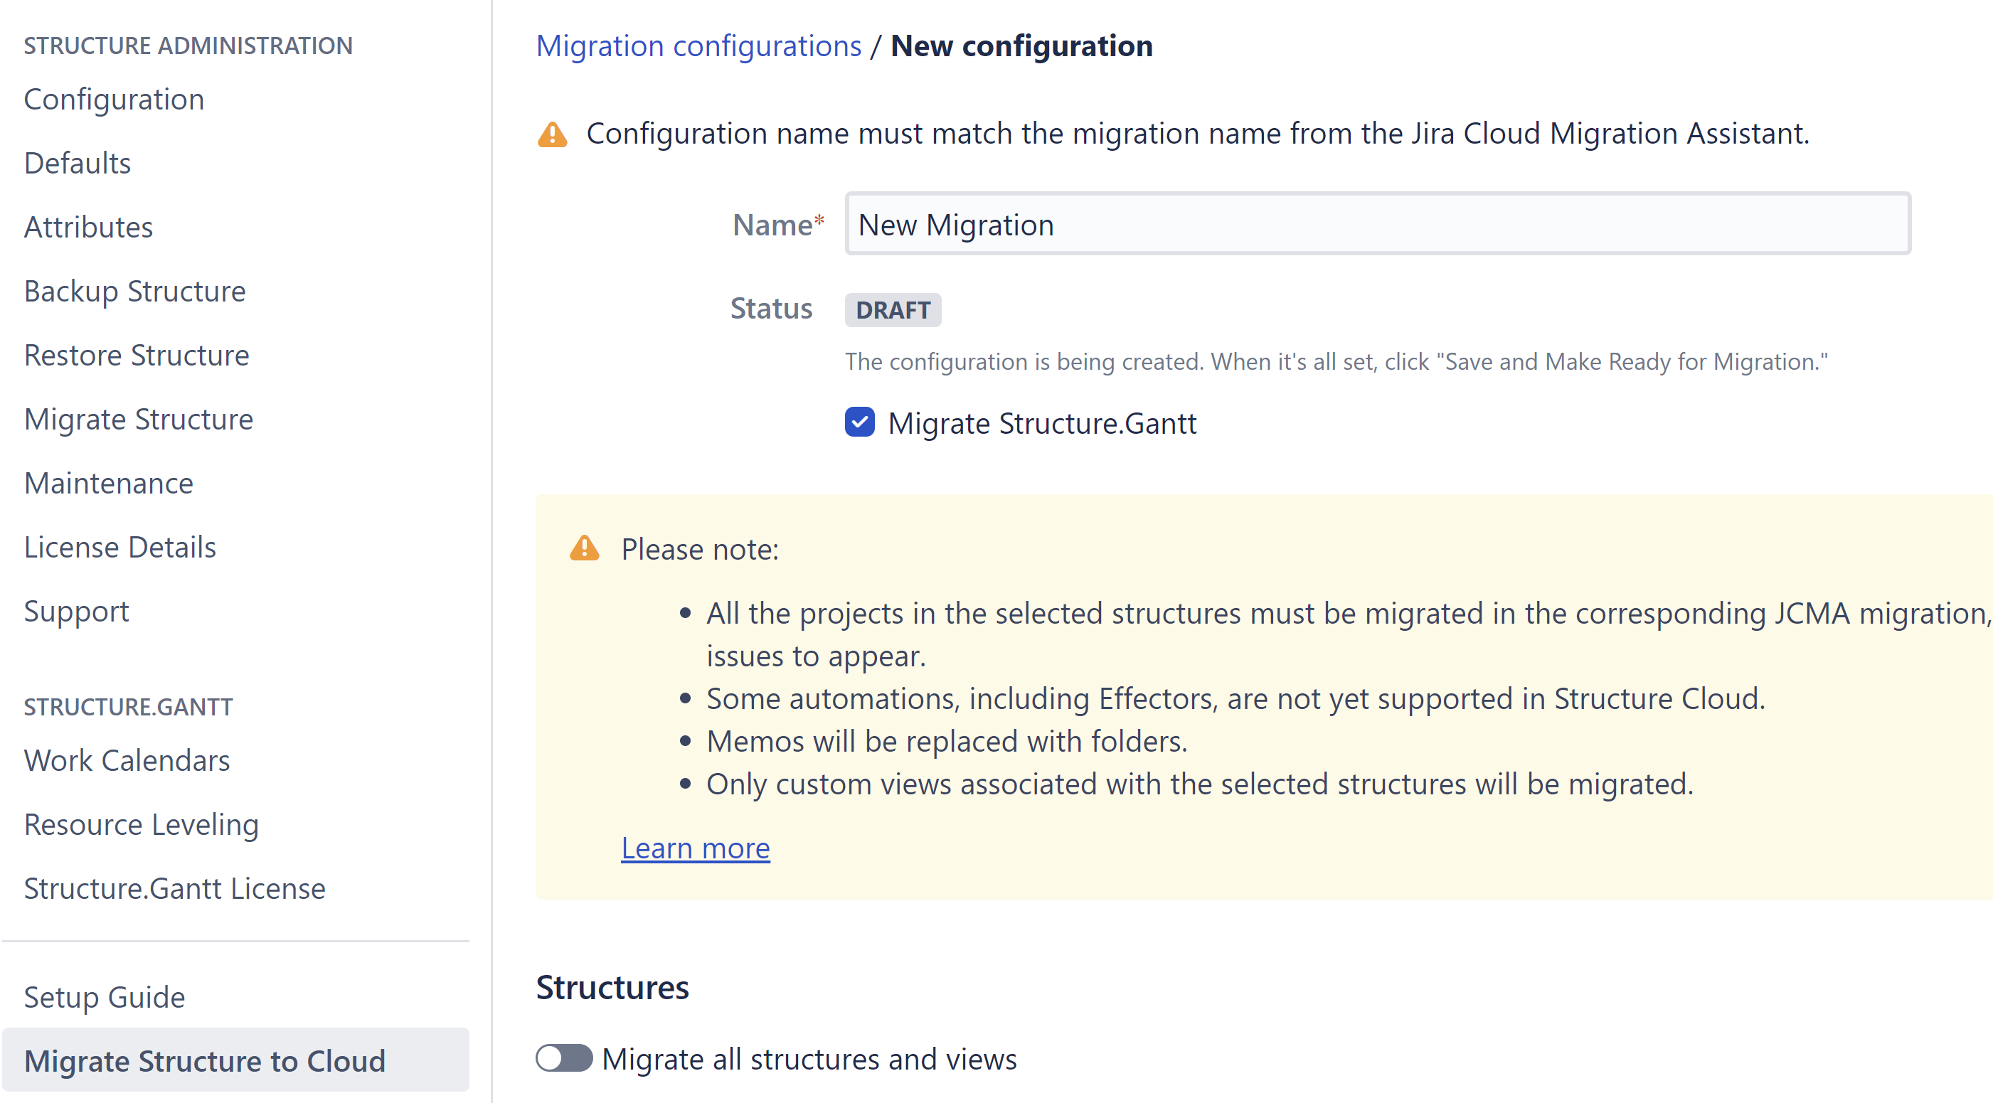
Task: Click the warning icon next to Please note
Action: tap(584, 548)
